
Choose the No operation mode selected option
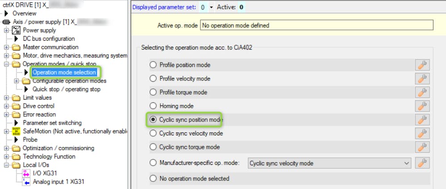coord(153,179)
